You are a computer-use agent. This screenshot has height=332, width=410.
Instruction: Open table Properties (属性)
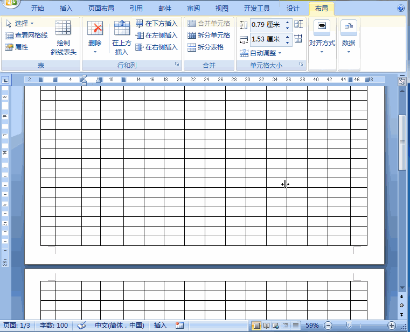pos(17,47)
